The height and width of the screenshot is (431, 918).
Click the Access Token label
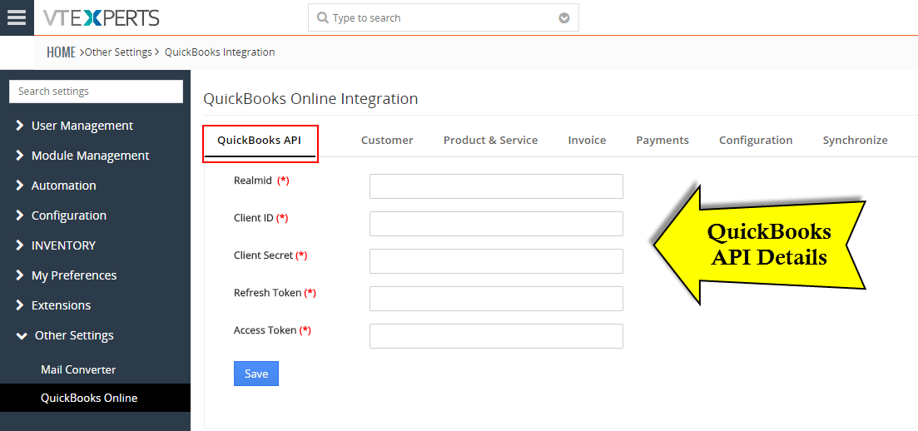[x=265, y=330]
